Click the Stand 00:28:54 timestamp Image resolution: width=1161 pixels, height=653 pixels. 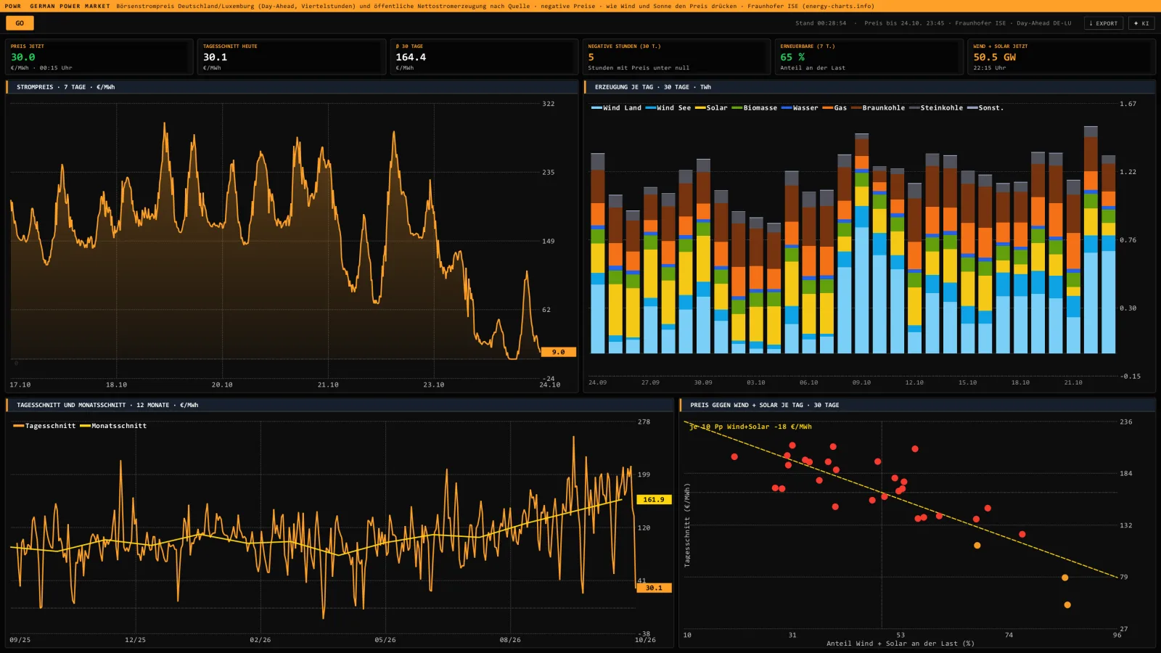821,23
